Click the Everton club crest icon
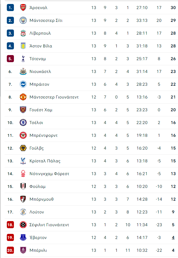The width and height of the screenshot is (178, 258). pyautogui.click(x=23, y=238)
